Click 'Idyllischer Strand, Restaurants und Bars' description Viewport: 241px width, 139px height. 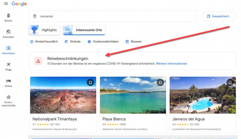125,129
